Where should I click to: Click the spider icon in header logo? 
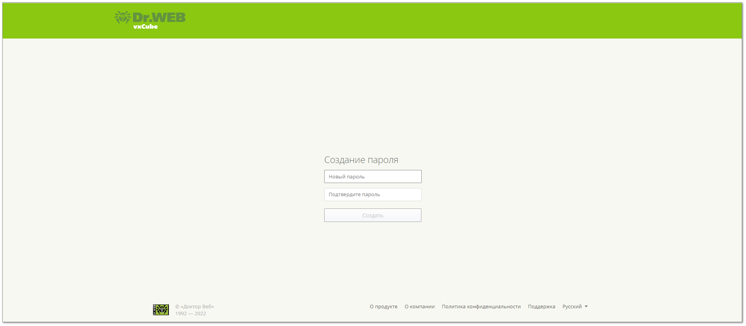tap(123, 18)
